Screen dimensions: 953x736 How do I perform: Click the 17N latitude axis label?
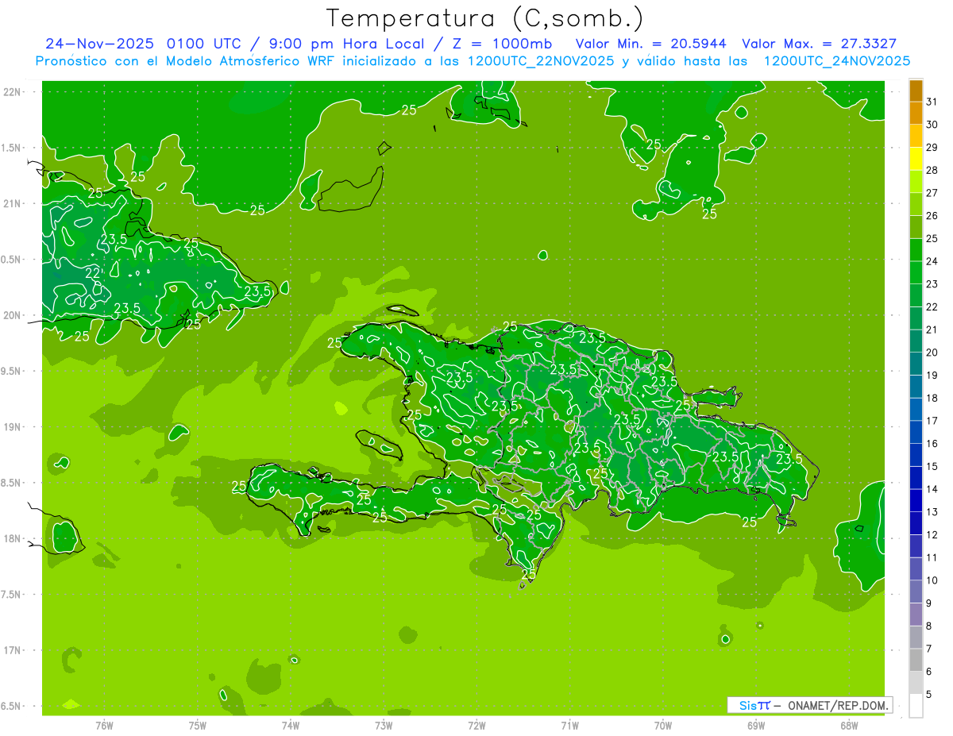pyautogui.click(x=14, y=650)
